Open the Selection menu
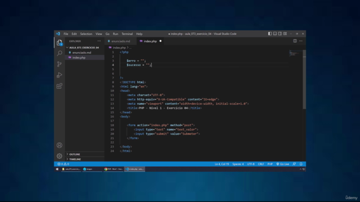 click(x=86, y=34)
